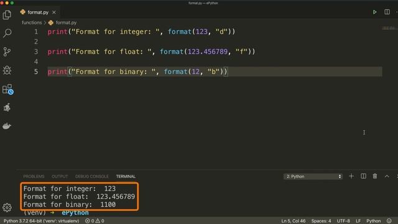This screenshot has width=398, height=224.
Task: Split the terminal pane
Action: (x=363, y=176)
